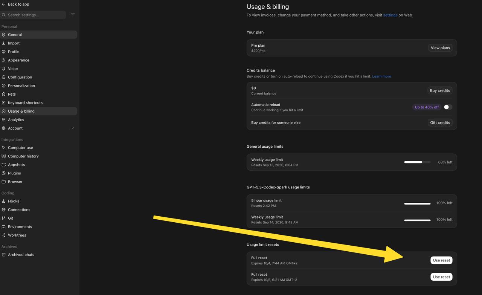Click the Account external-link arrow icon
Screen dimensions: 482x295
(73, 128)
